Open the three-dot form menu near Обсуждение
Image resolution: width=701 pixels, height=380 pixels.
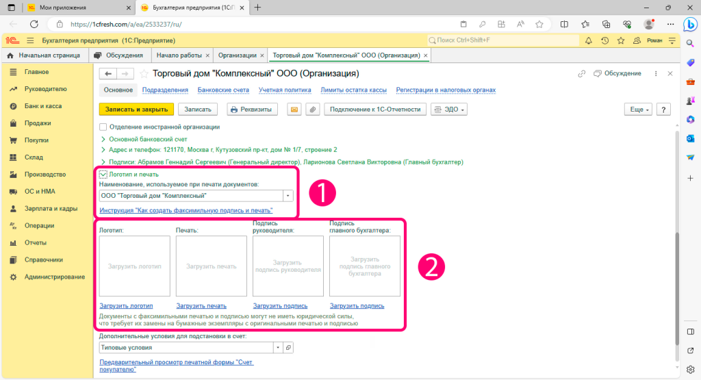(656, 73)
